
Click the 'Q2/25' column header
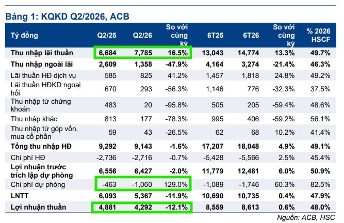107,35
